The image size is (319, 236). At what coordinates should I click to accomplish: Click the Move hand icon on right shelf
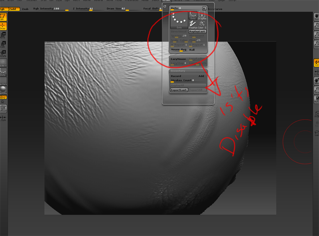[316, 81]
